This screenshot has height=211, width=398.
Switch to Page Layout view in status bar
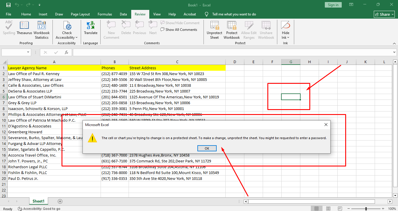point(329,209)
